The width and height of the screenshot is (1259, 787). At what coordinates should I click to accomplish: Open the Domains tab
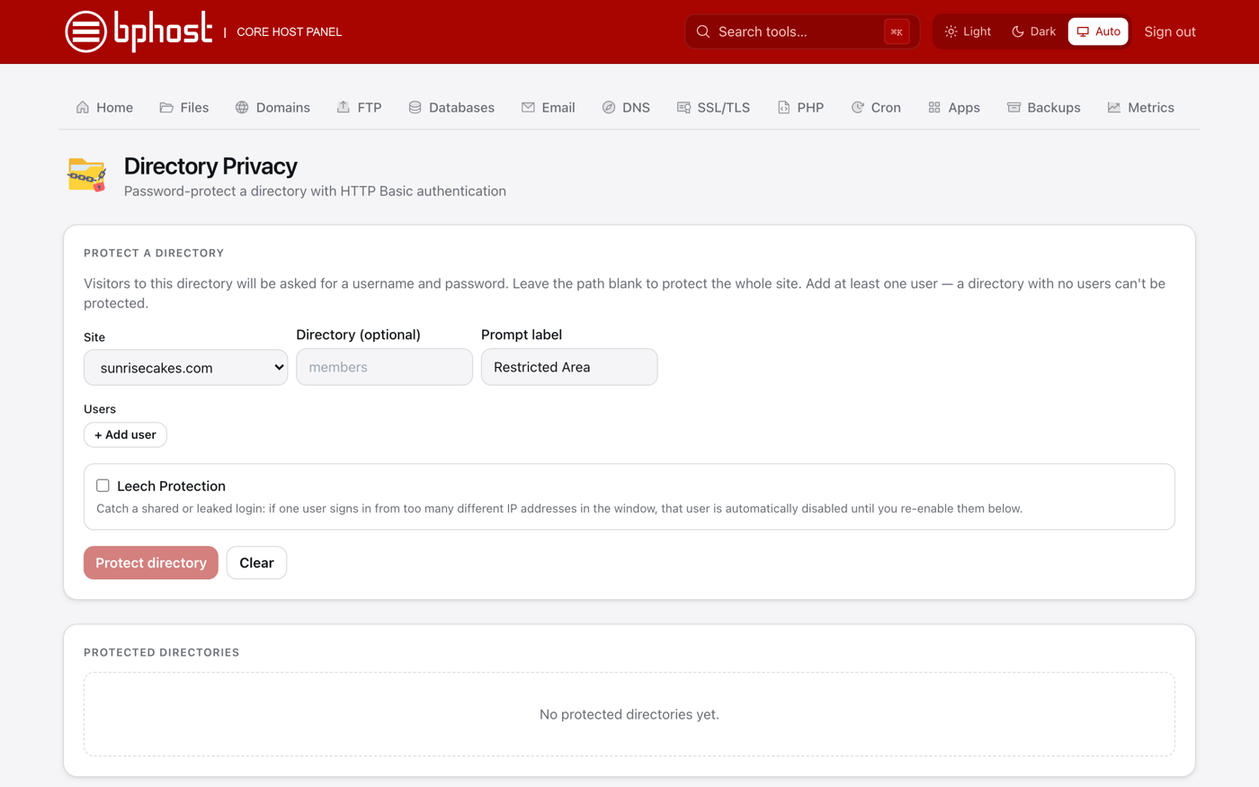pyautogui.click(x=272, y=107)
